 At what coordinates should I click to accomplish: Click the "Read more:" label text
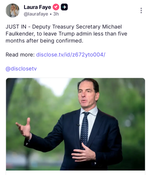pos(20,55)
